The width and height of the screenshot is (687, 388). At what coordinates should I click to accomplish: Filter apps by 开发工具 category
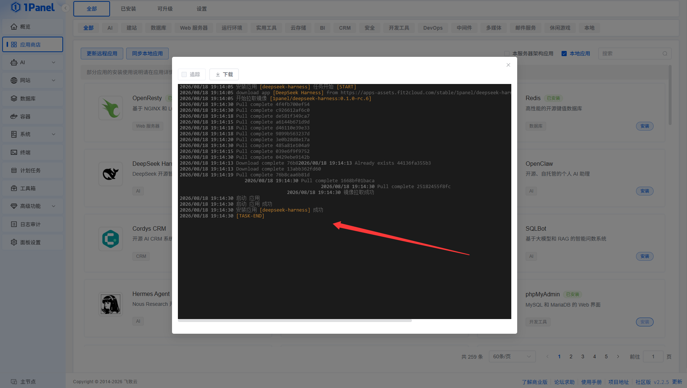point(399,28)
